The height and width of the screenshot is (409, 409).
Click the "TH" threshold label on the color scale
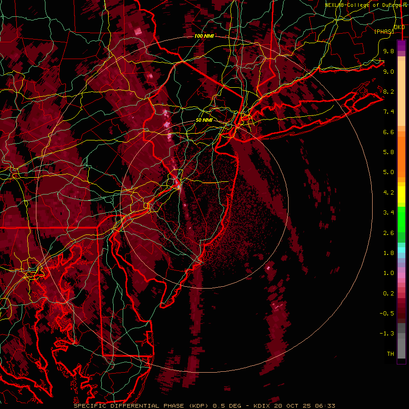(x=390, y=354)
